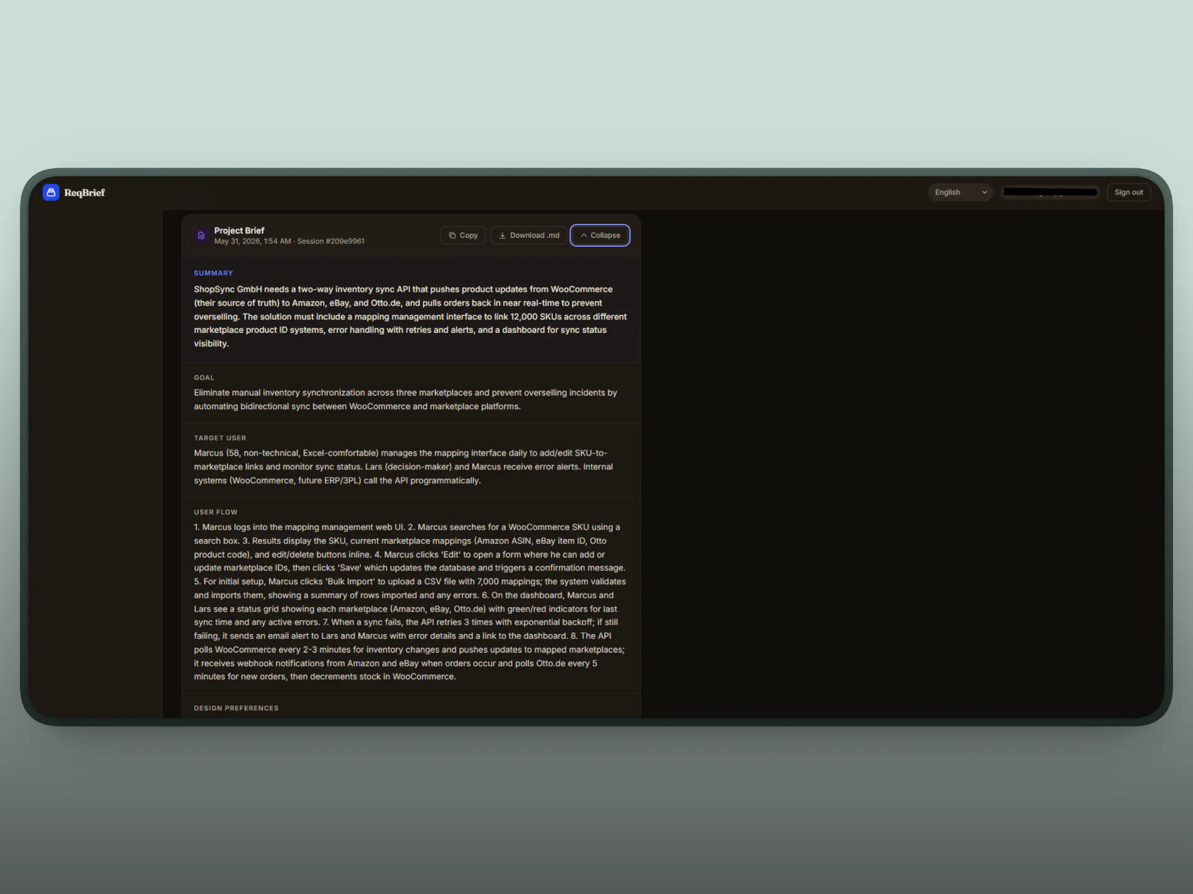Open the English language dropdown
1193x894 pixels.
tap(960, 192)
